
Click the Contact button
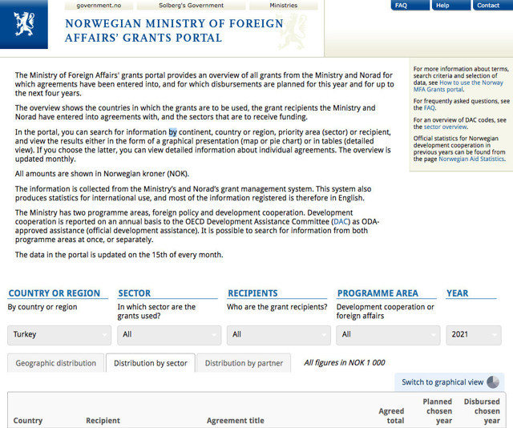pos(488,6)
